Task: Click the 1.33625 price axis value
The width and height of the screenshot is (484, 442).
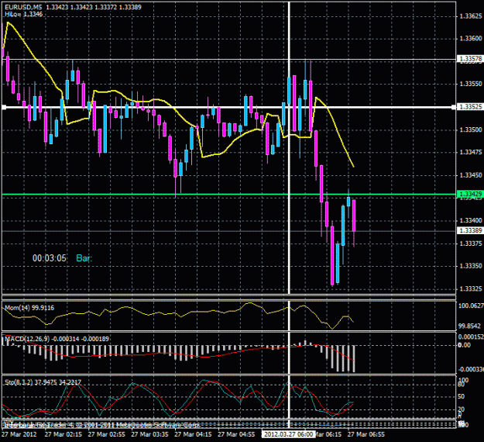Action: [x=471, y=16]
